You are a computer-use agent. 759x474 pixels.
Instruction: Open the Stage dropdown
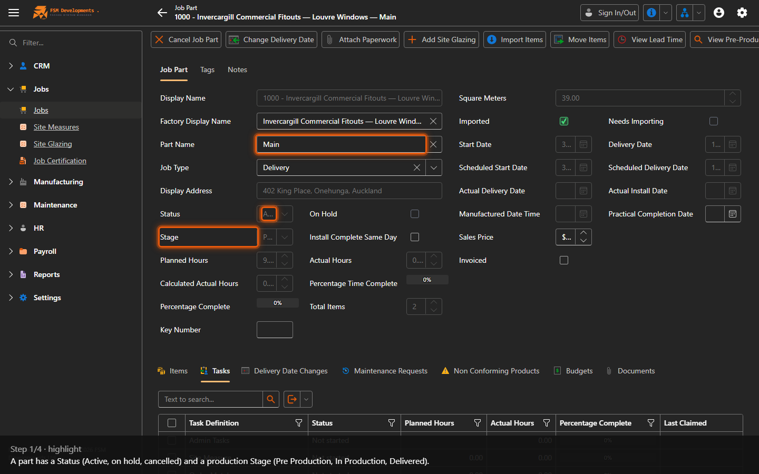pyautogui.click(x=285, y=237)
